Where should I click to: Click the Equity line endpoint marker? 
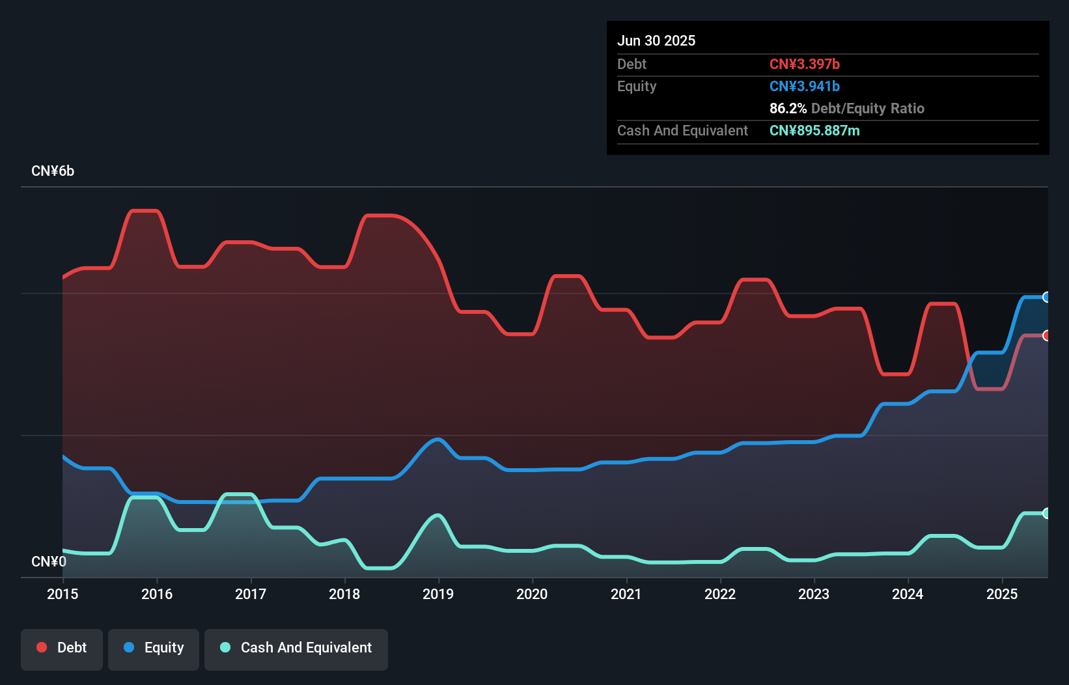1046,297
